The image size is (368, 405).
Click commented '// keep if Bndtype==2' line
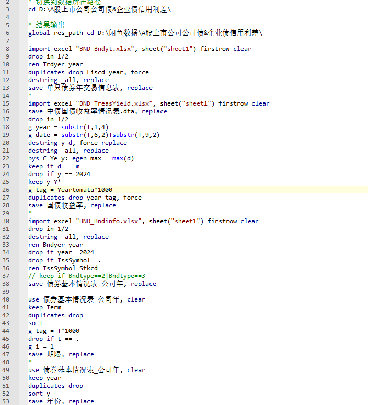(87, 276)
